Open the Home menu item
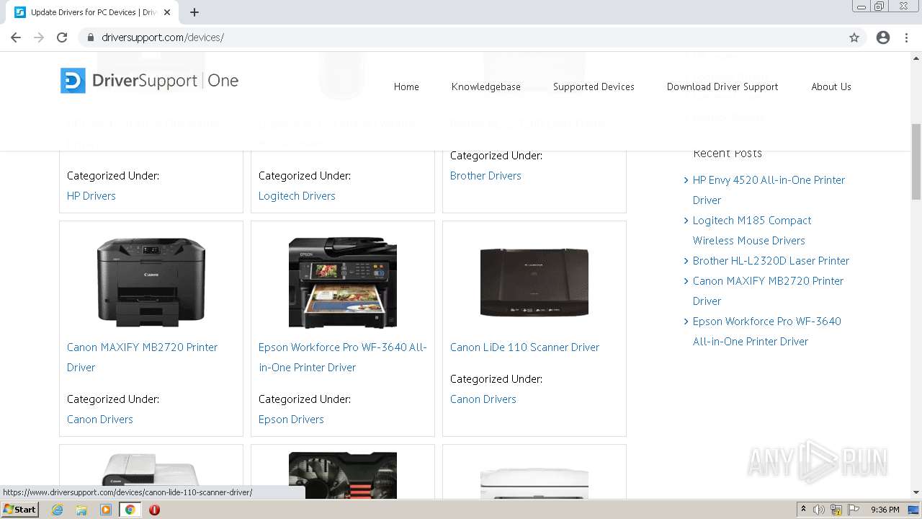This screenshot has height=519, width=922. [x=406, y=86]
